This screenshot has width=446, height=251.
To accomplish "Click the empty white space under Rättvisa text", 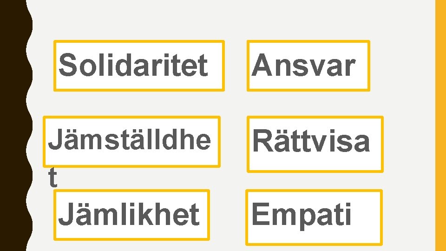I will tap(315, 163).
